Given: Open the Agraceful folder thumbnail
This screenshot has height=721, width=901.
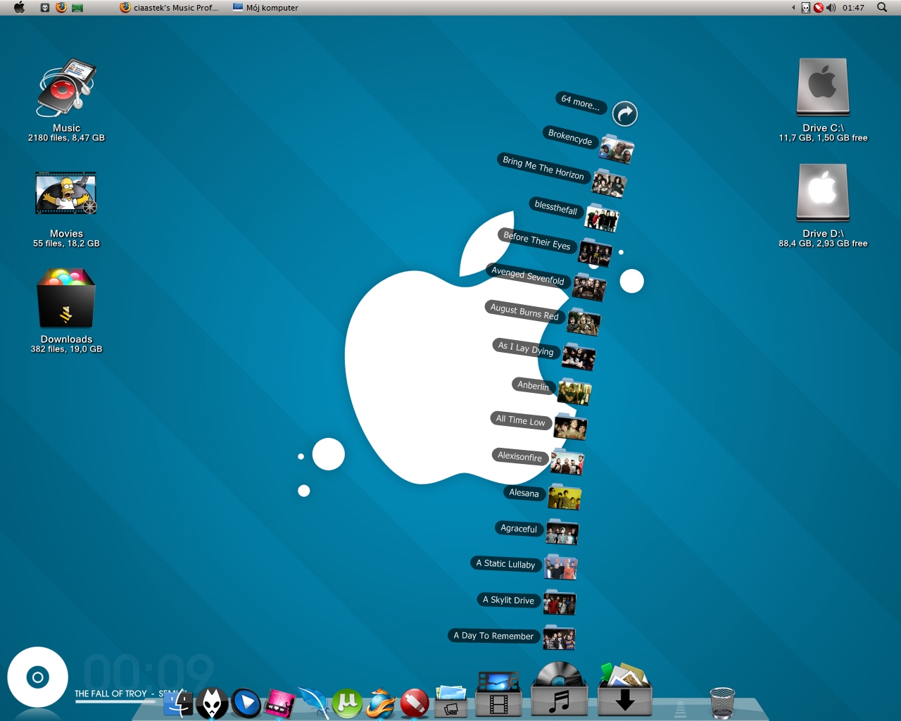Looking at the screenshot, I should (562, 532).
